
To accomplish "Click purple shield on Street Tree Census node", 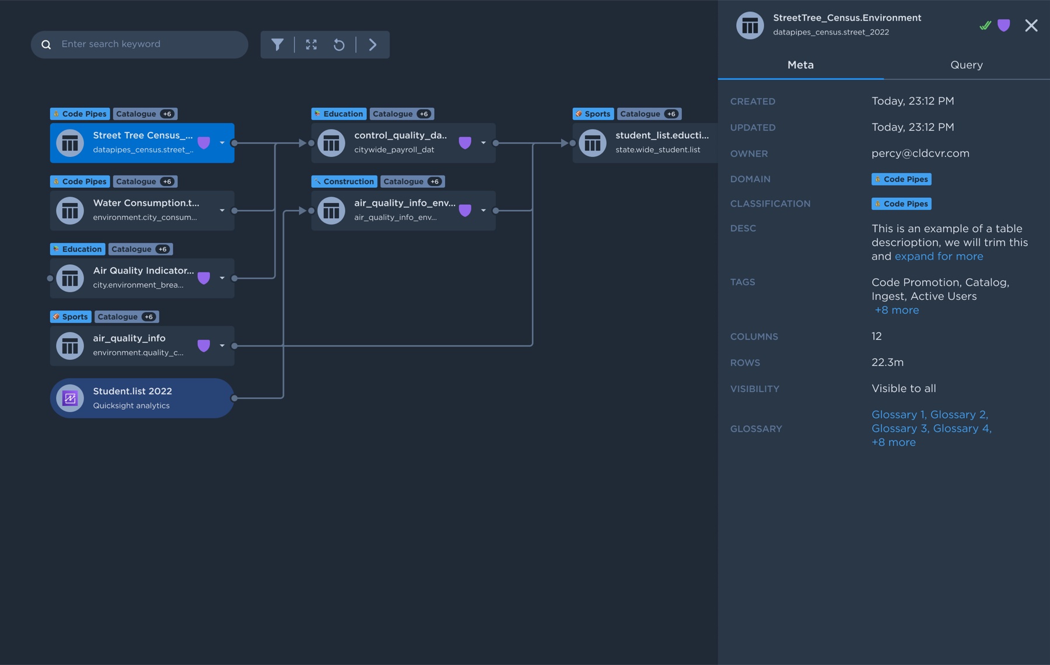I will [x=204, y=143].
